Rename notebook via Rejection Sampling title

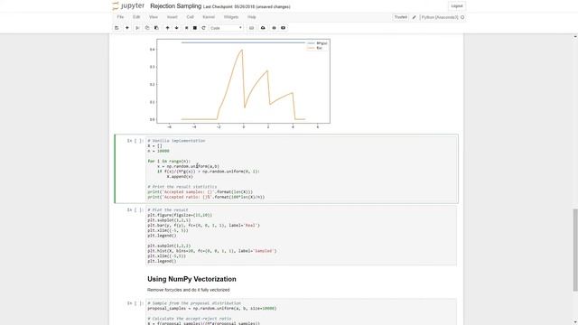[x=176, y=6]
